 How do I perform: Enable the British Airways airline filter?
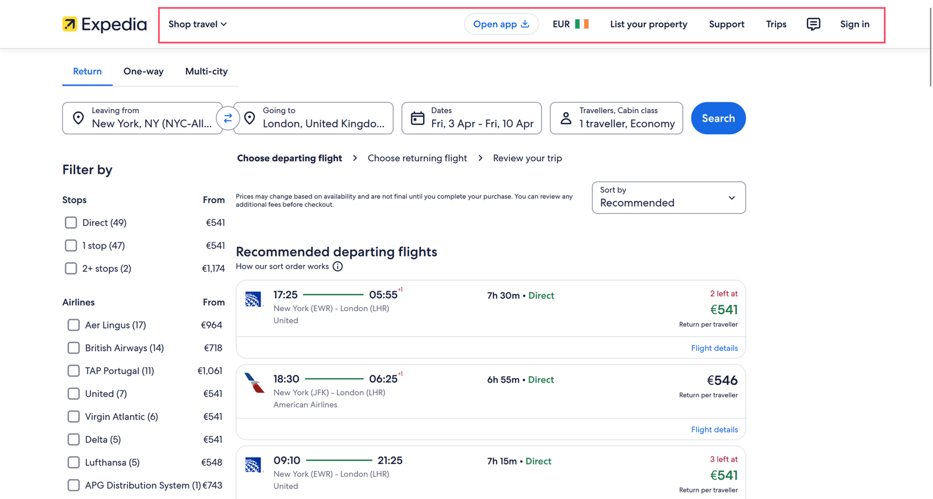point(73,348)
